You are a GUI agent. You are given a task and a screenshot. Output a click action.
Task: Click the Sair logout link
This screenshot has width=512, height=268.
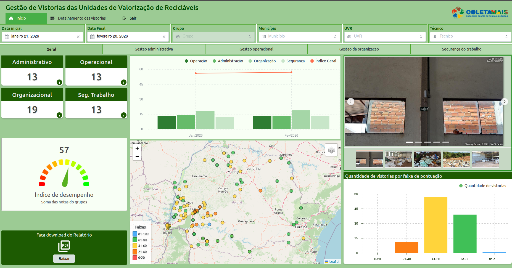tap(130, 18)
